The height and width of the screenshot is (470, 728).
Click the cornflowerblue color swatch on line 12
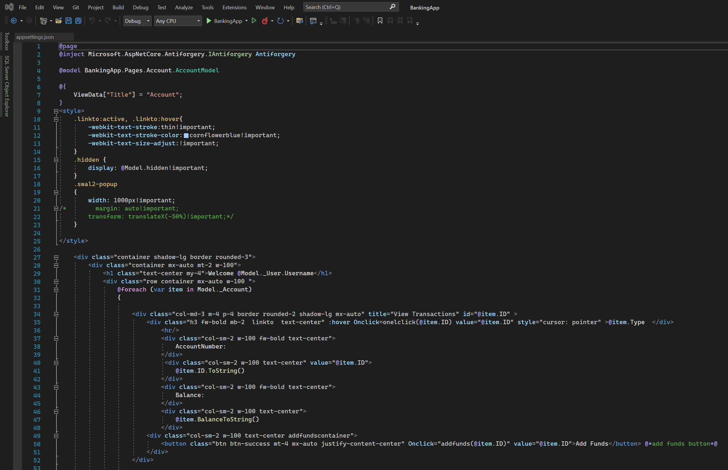(186, 135)
